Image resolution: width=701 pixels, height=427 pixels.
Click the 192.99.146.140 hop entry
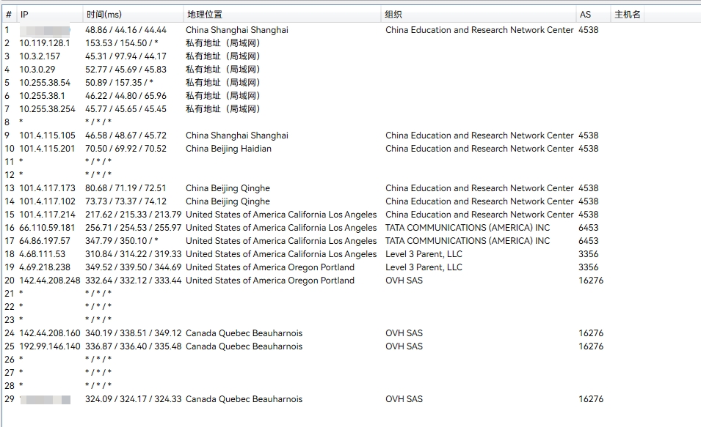click(49, 346)
